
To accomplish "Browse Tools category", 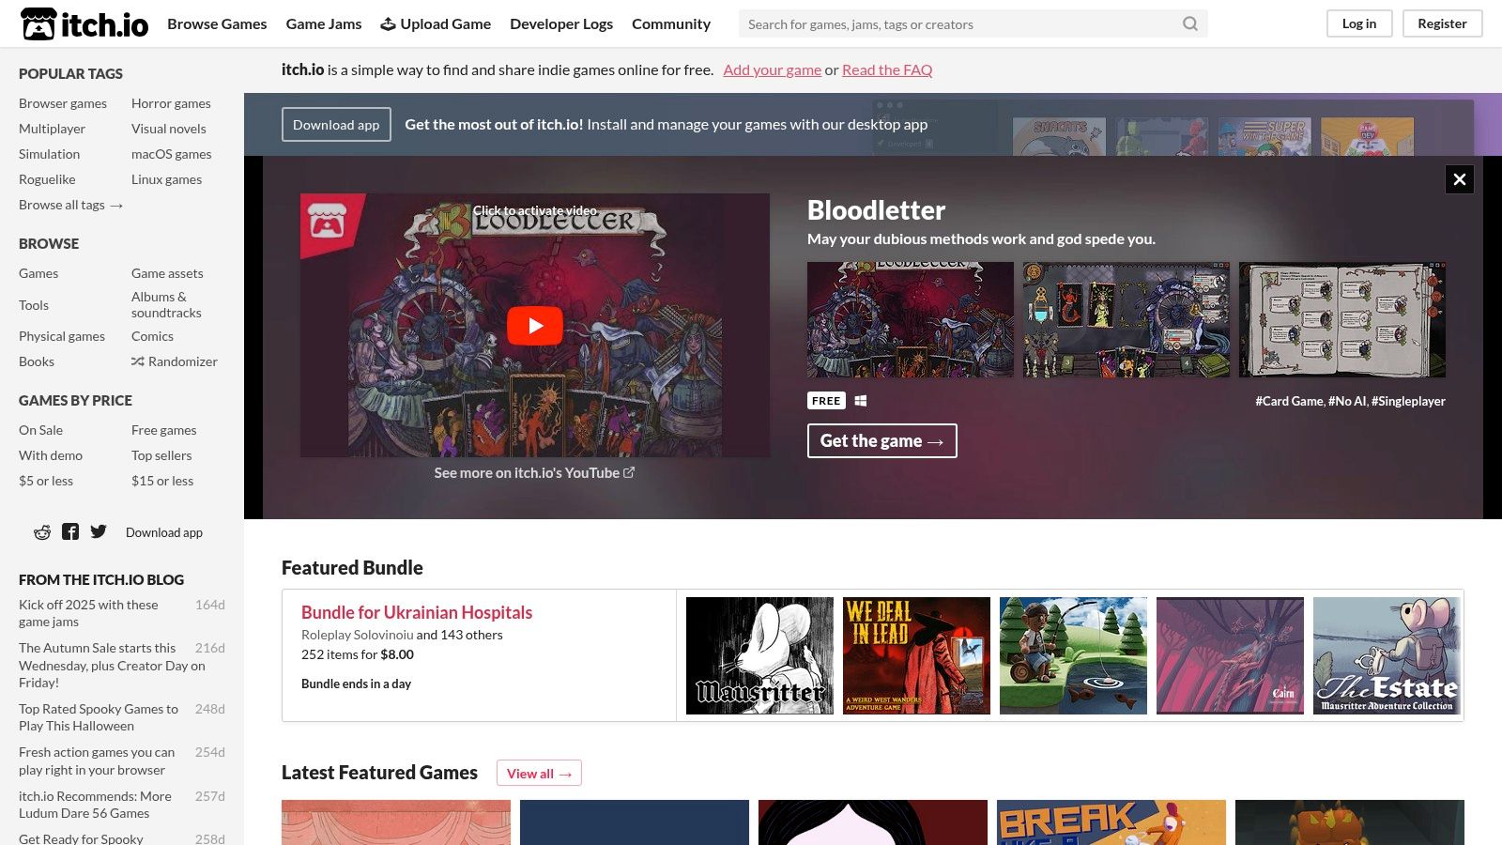I will (x=34, y=305).
